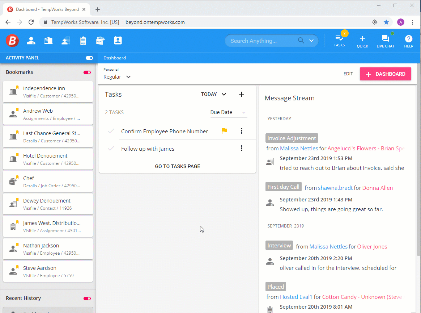Expand the search options dropdown arrow
The height and width of the screenshot is (313, 421).
[x=311, y=41]
